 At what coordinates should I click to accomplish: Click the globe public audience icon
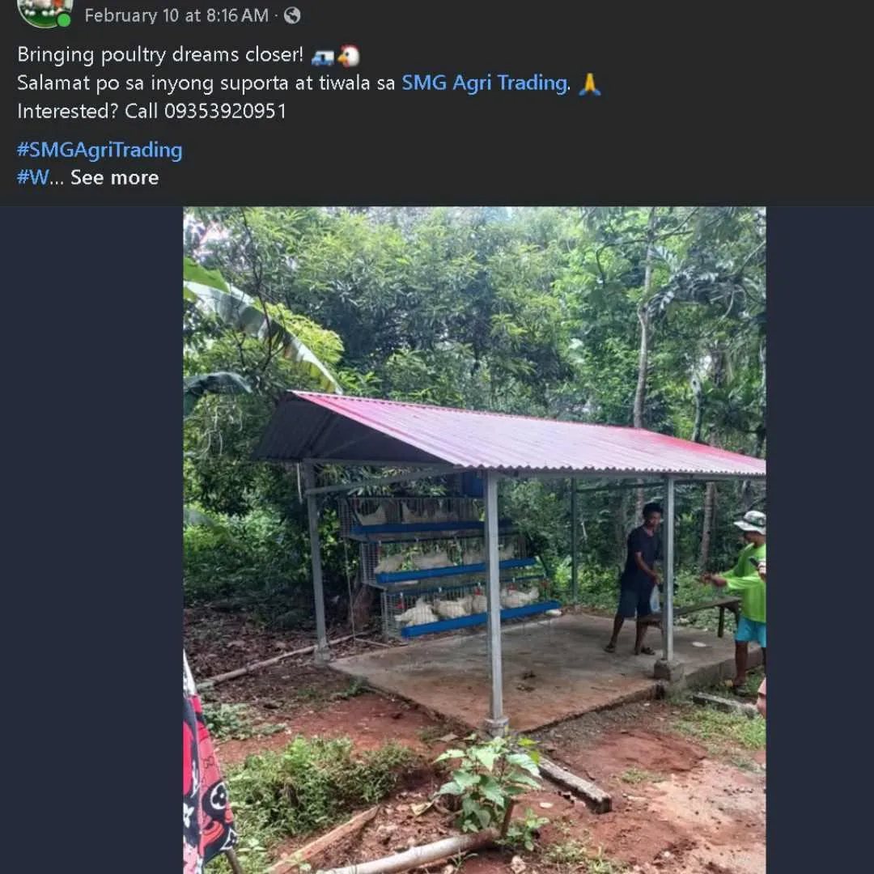pyautogui.click(x=292, y=15)
